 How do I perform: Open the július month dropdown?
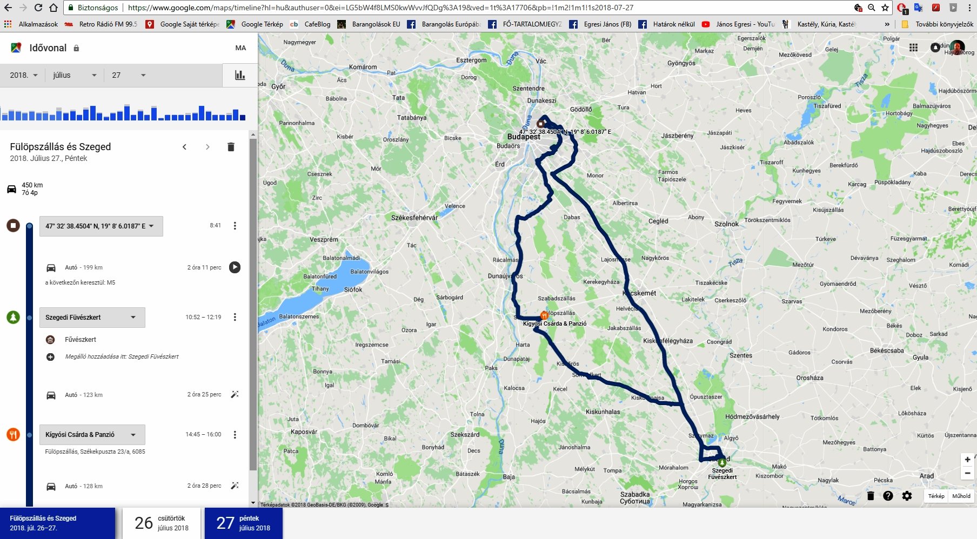(x=75, y=75)
